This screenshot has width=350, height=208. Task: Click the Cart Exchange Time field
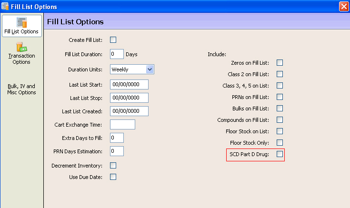click(122, 124)
